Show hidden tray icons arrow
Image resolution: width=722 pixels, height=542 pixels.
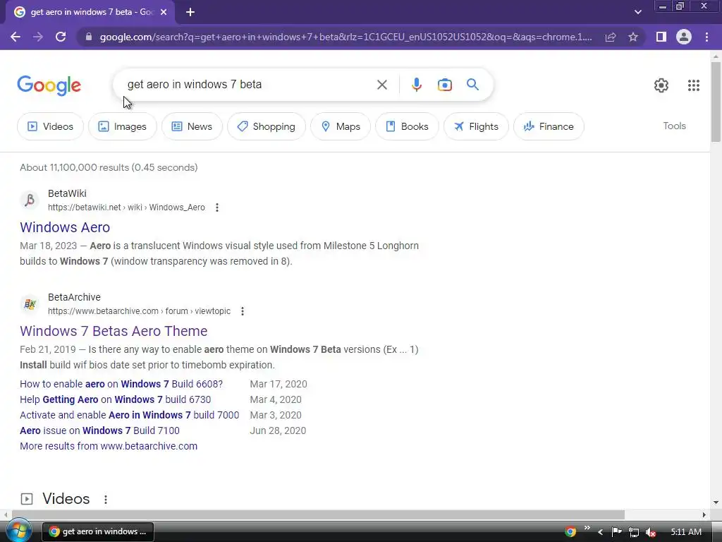click(x=600, y=532)
